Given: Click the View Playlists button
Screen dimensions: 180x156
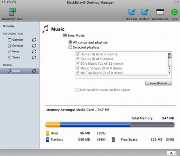Looking at the screenshot, I should pyautogui.click(x=158, y=83).
